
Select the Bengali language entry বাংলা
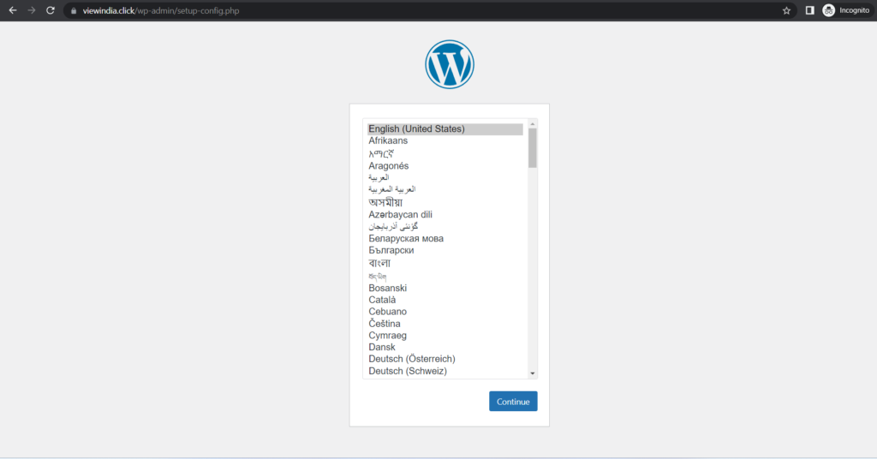pos(445,263)
